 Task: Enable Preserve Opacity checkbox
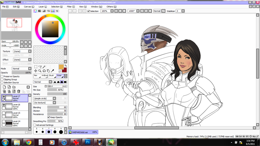click(2, 77)
